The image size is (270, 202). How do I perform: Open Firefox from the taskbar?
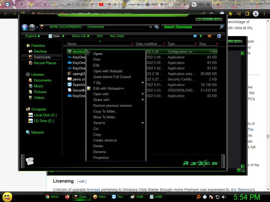(x=67, y=197)
